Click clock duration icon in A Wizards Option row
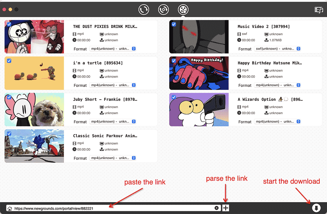The image size is (327, 214). (x=239, y=113)
